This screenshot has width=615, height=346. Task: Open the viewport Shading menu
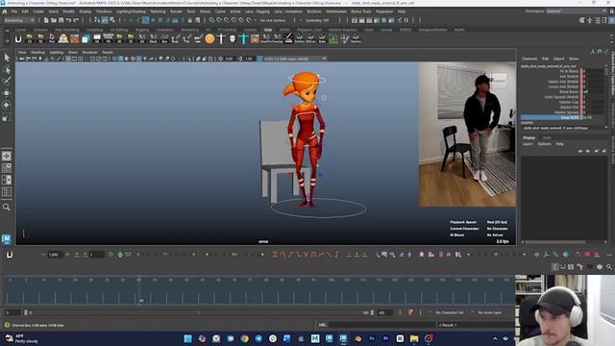[x=37, y=52]
